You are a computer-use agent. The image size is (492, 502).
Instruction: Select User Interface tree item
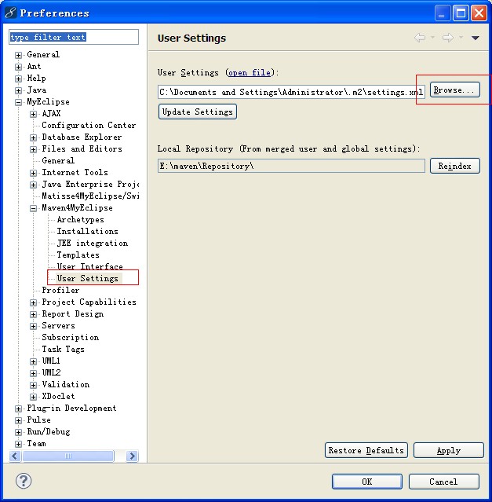[x=89, y=266]
